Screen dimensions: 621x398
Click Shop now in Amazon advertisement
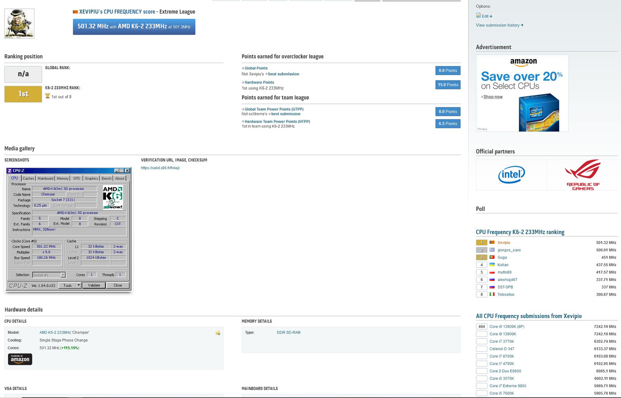pyautogui.click(x=493, y=97)
